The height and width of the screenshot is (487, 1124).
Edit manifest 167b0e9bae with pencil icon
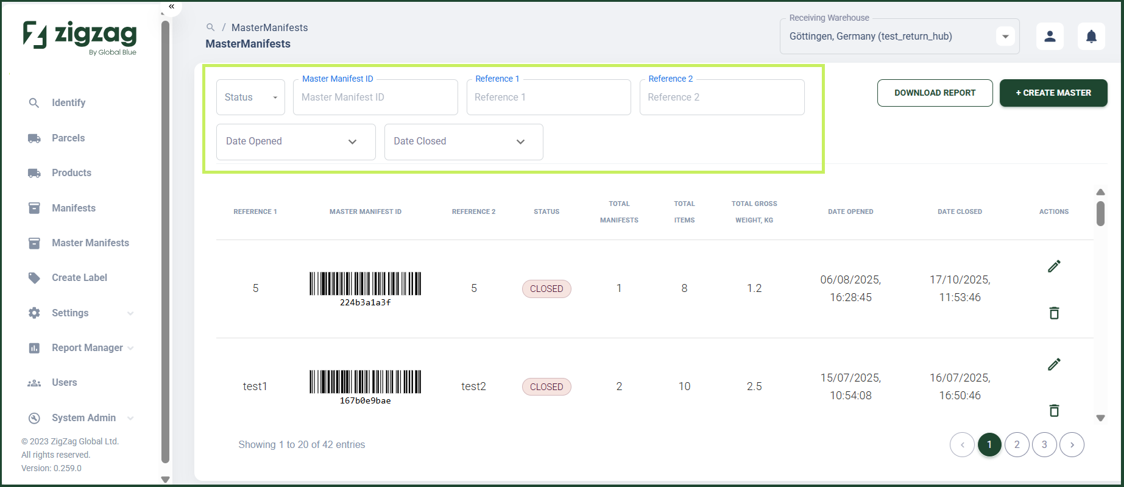point(1054,364)
